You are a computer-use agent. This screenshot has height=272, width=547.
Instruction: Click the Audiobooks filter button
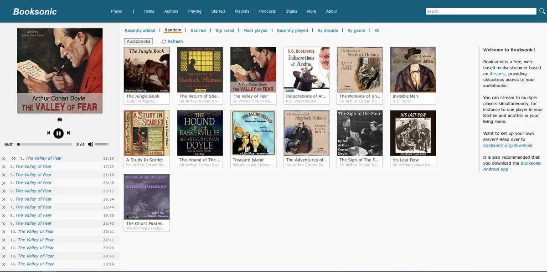click(139, 41)
